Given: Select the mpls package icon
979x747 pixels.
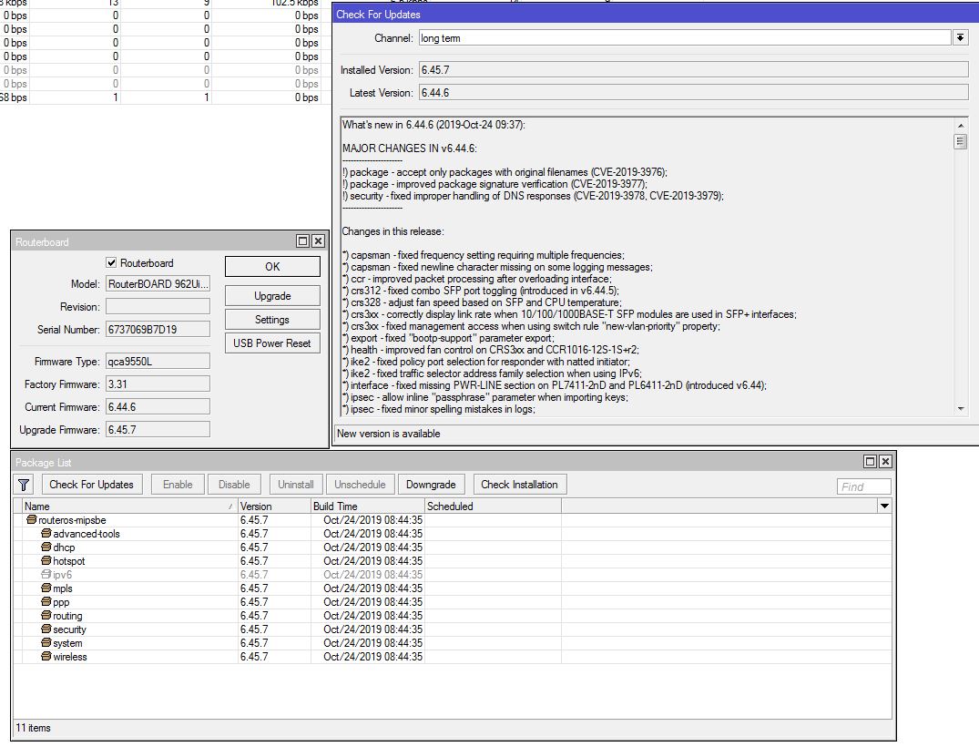Looking at the screenshot, I should point(46,588).
